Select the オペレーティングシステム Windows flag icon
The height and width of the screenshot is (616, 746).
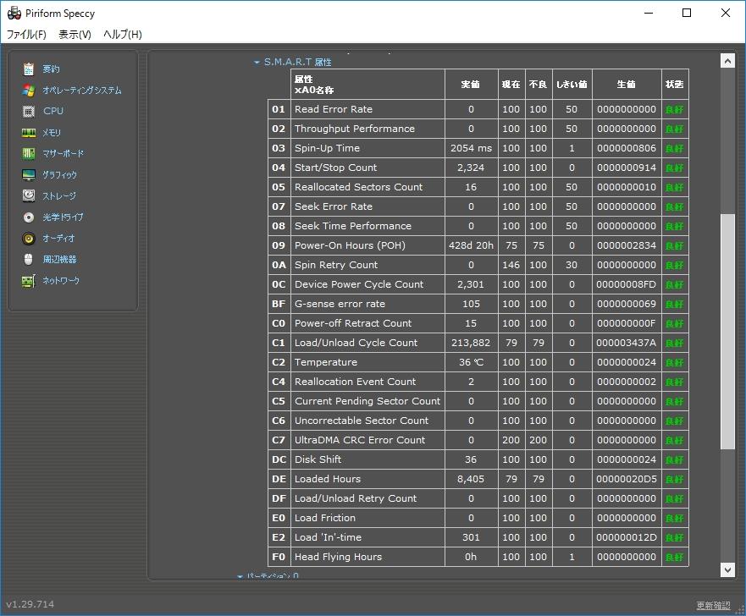pos(29,91)
